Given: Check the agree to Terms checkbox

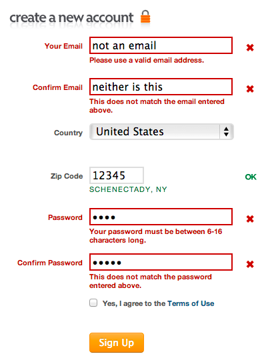Looking at the screenshot, I should [93, 303].
